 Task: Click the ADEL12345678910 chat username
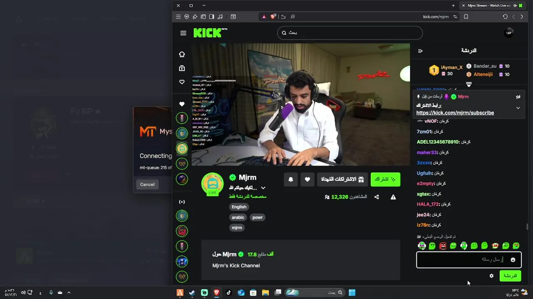pos(438,142)
